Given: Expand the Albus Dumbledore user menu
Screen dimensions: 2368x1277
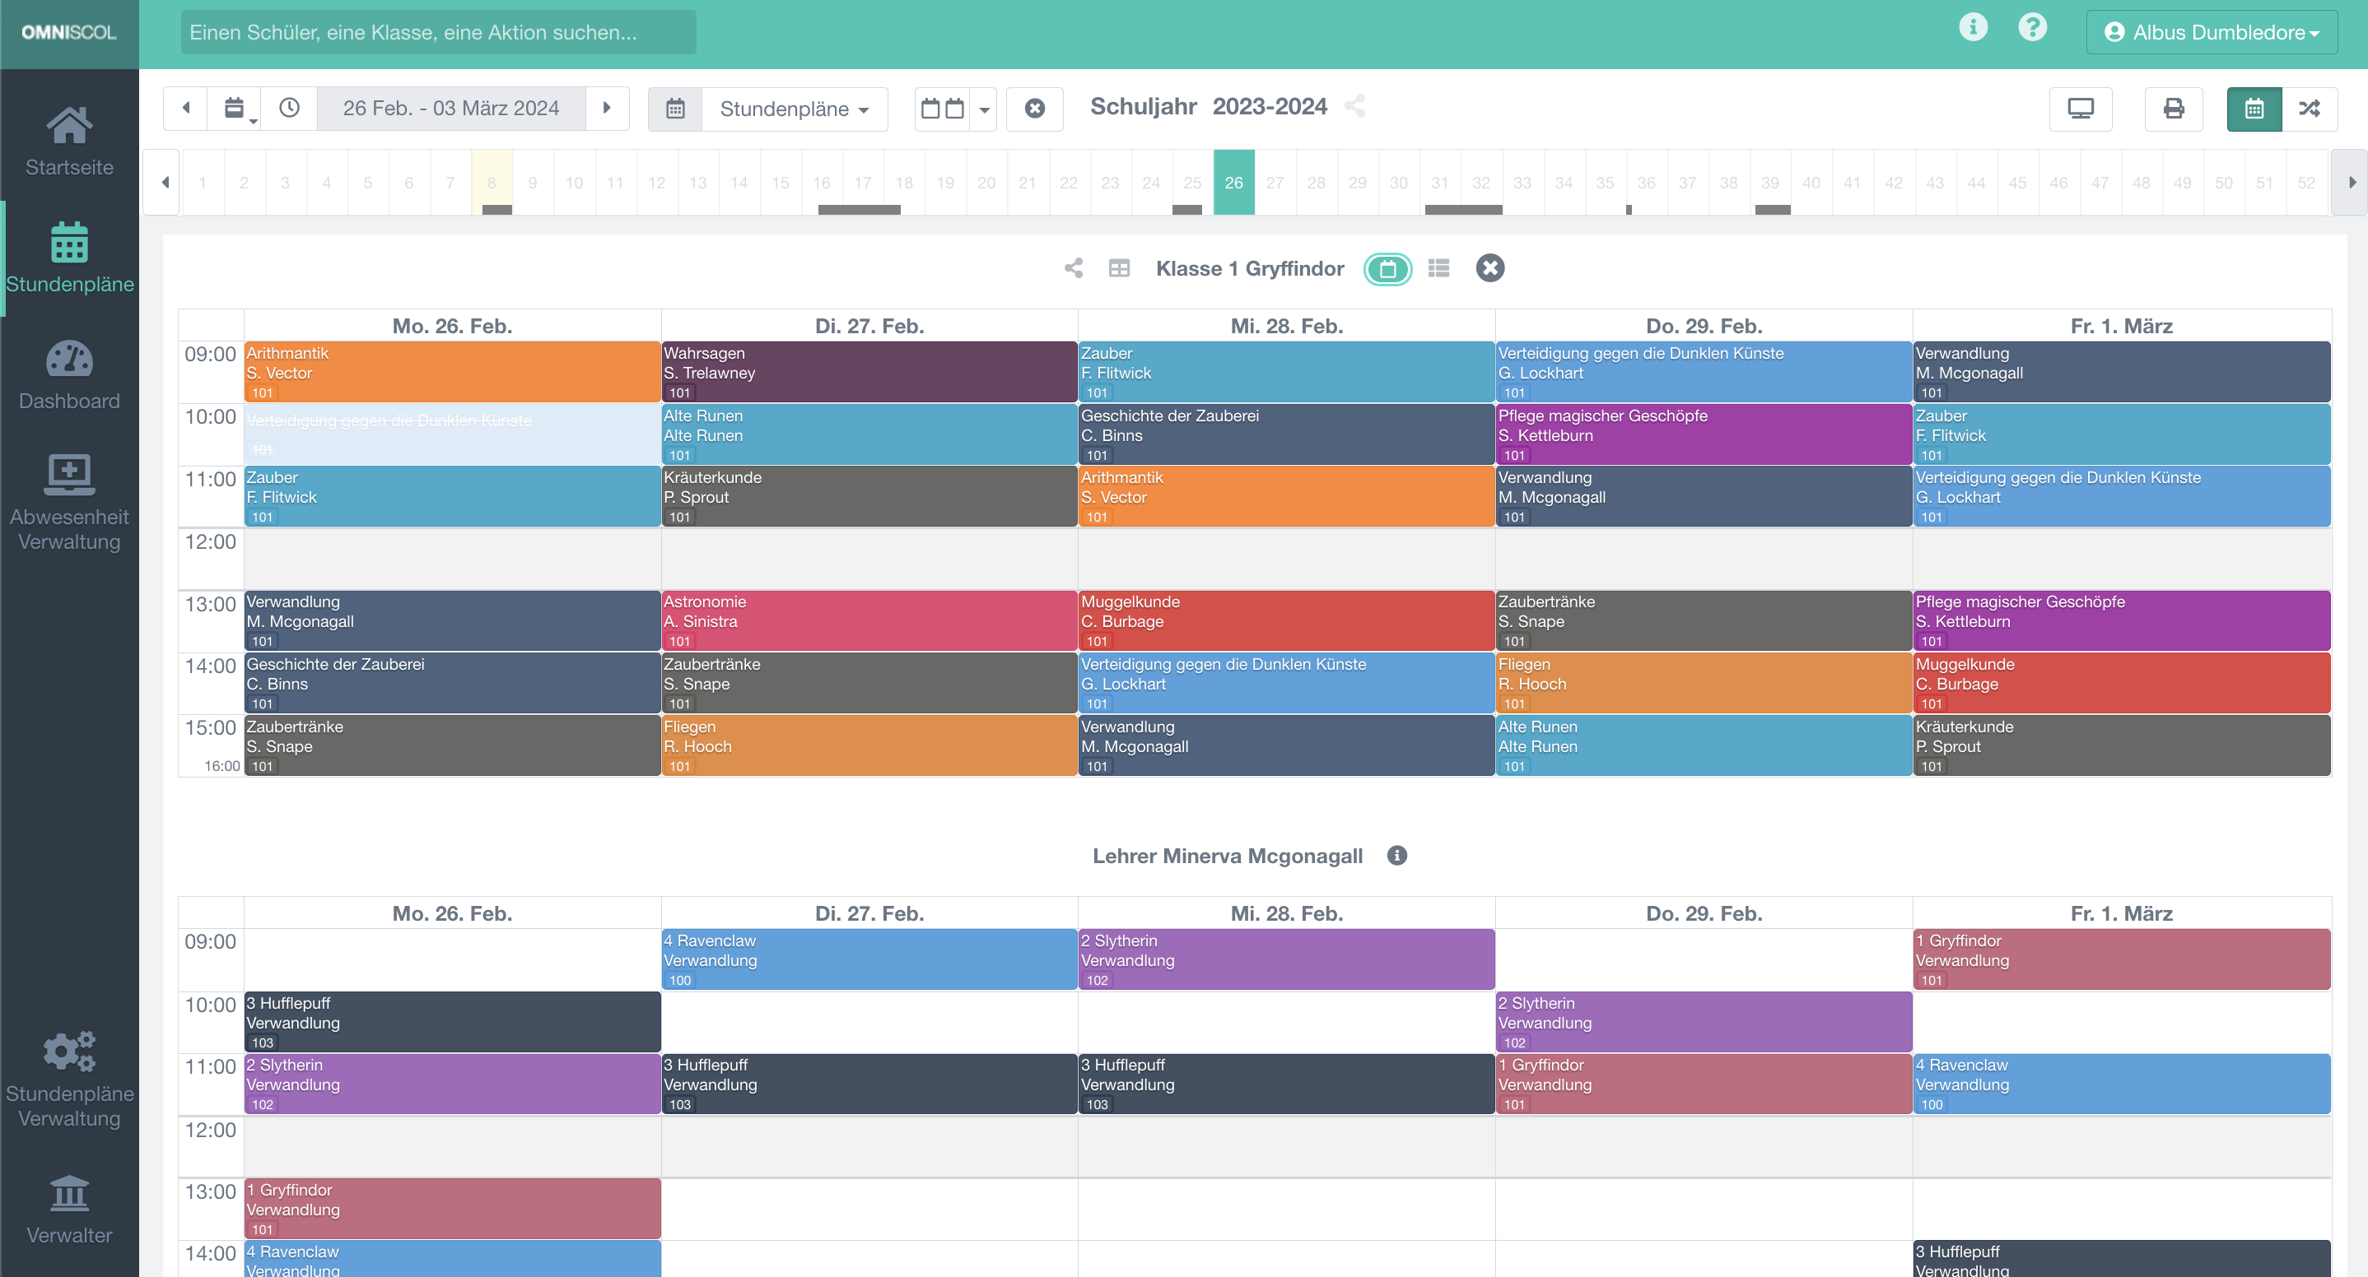Looking at the screenshot, I should coord(2212,32).
